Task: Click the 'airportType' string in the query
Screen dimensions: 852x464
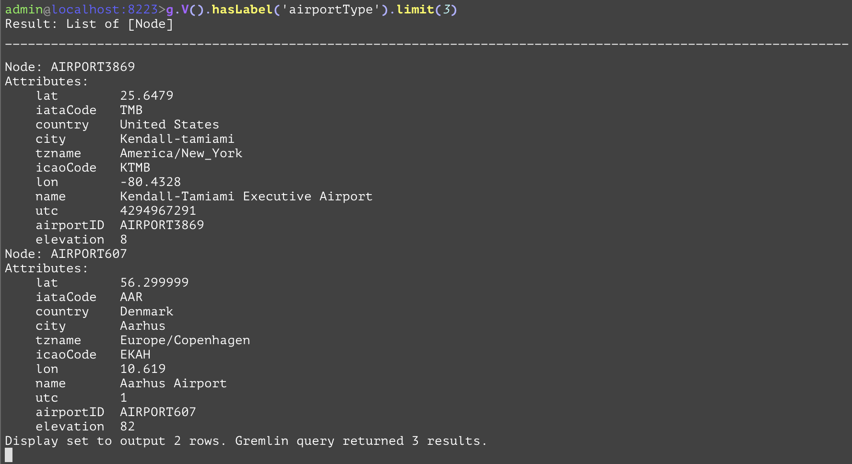Action: point(331,10)
